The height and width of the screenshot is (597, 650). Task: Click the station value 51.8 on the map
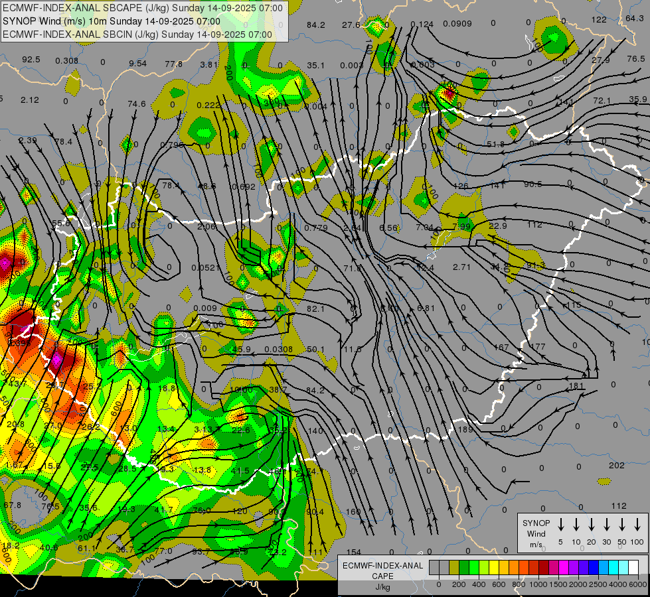(495, 144)
